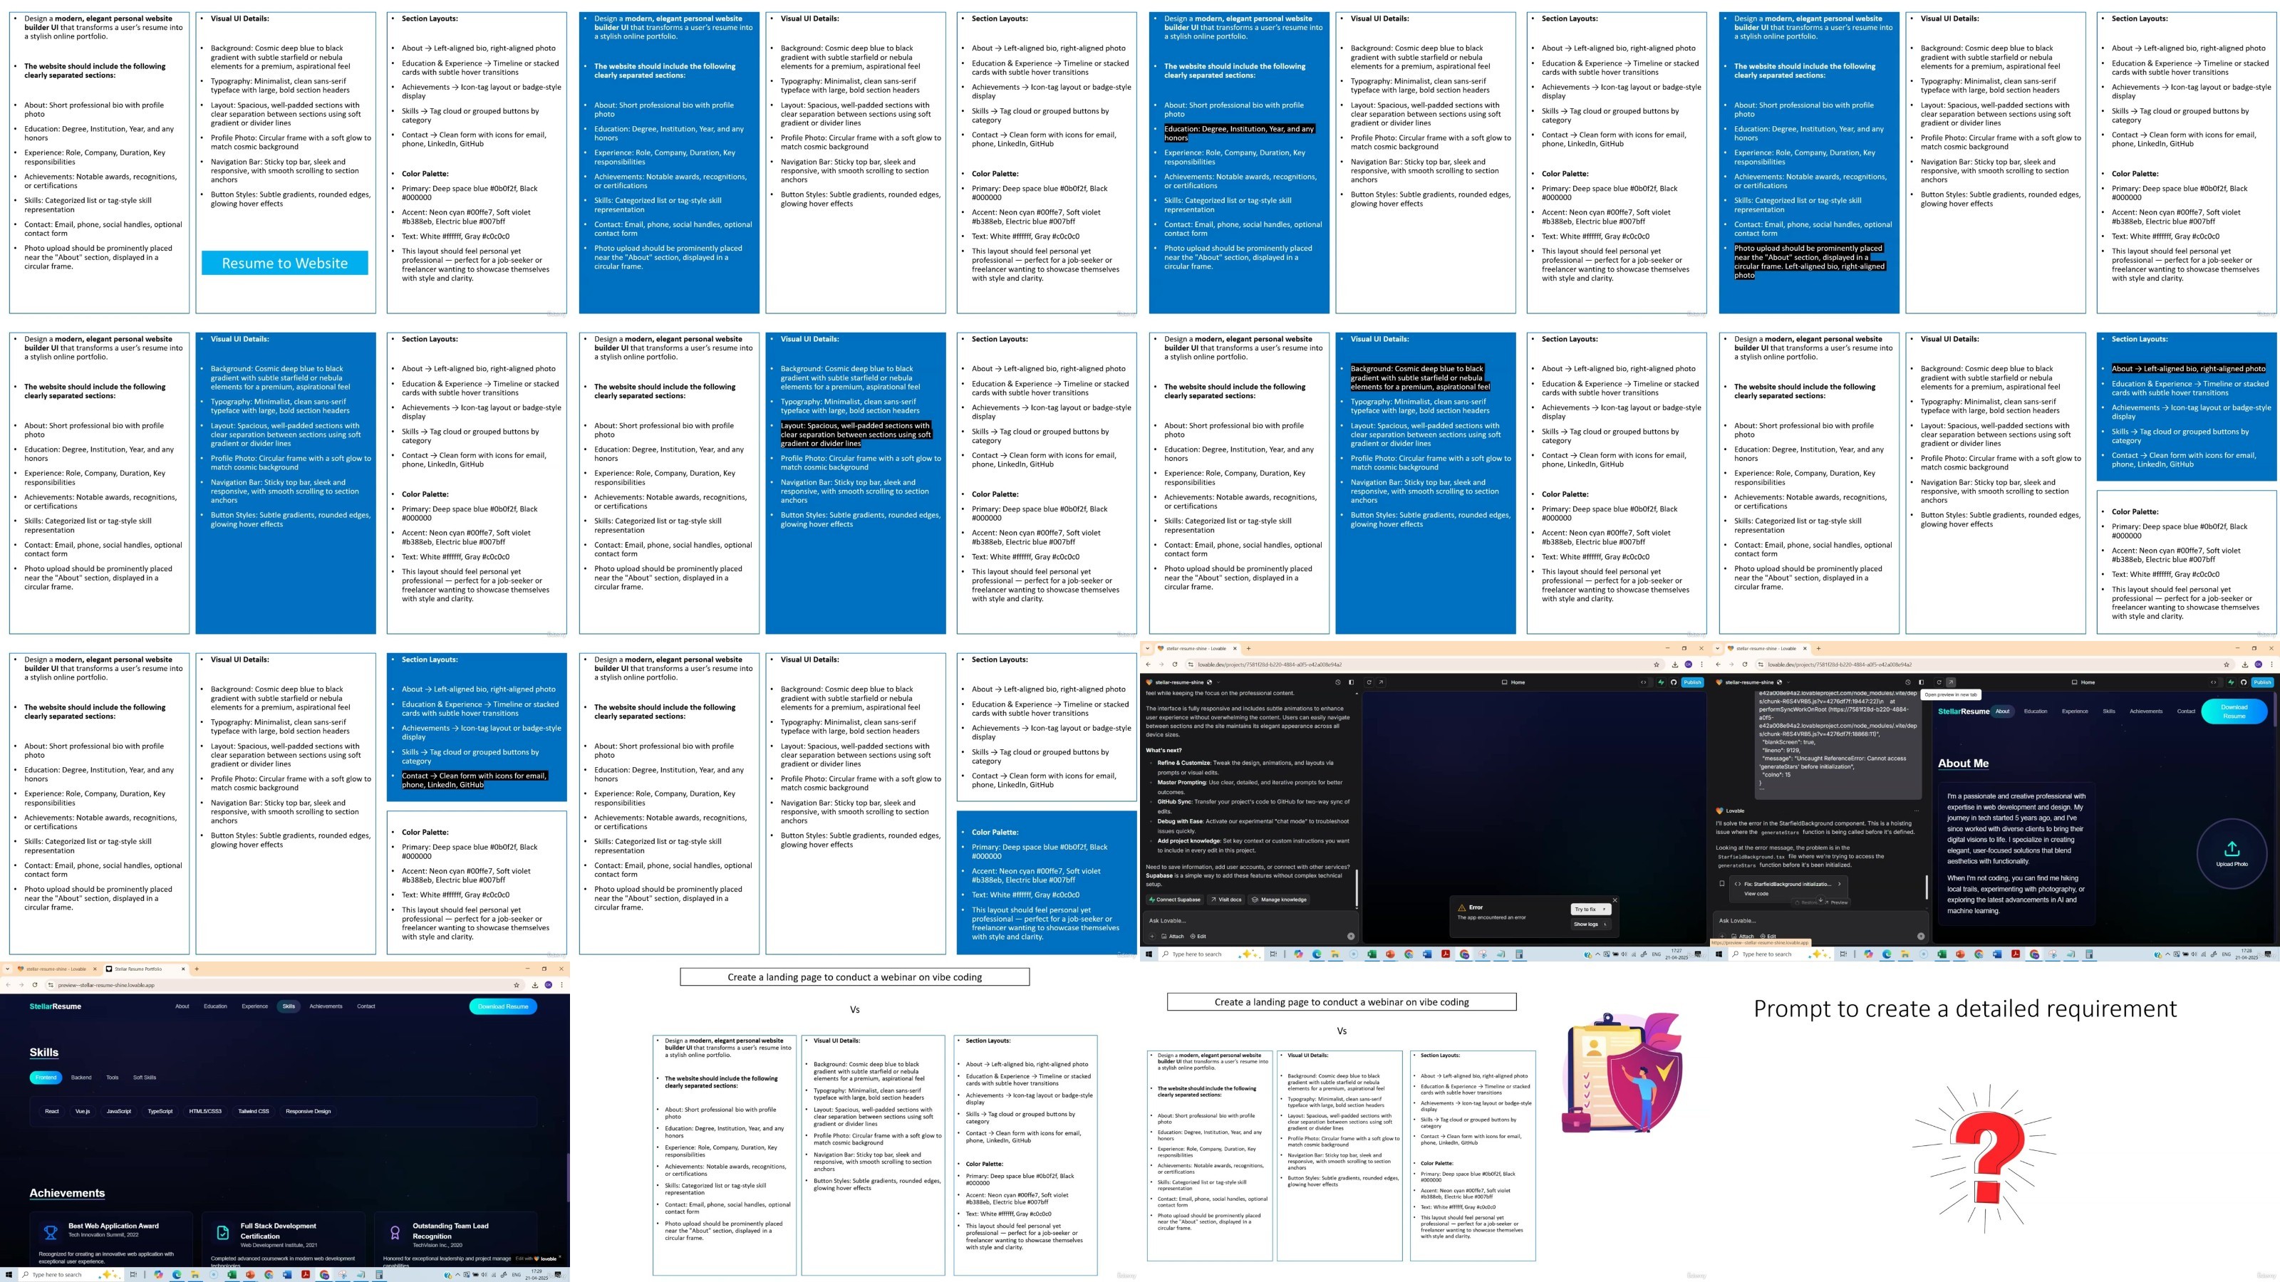The image size is (2280, 1282).
Task: Click certificate icon on Full Stack Development Certification card
Action: (223, 1234)
